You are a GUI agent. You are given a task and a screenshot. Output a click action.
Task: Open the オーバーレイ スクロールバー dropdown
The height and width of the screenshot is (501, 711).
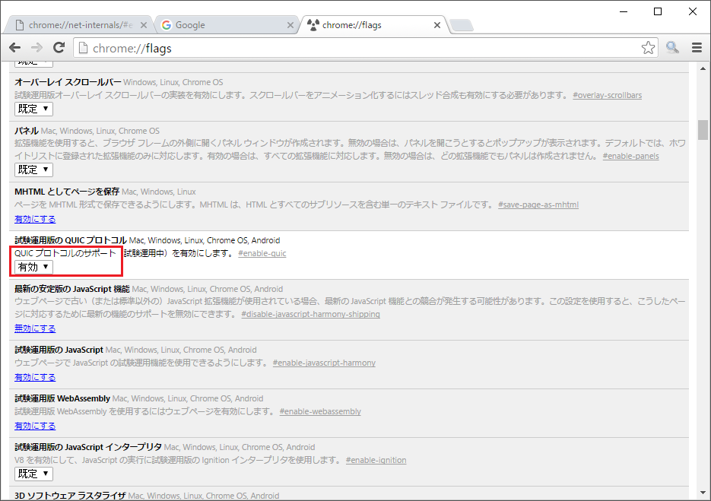pyautogui.click(x=33, y=109)
